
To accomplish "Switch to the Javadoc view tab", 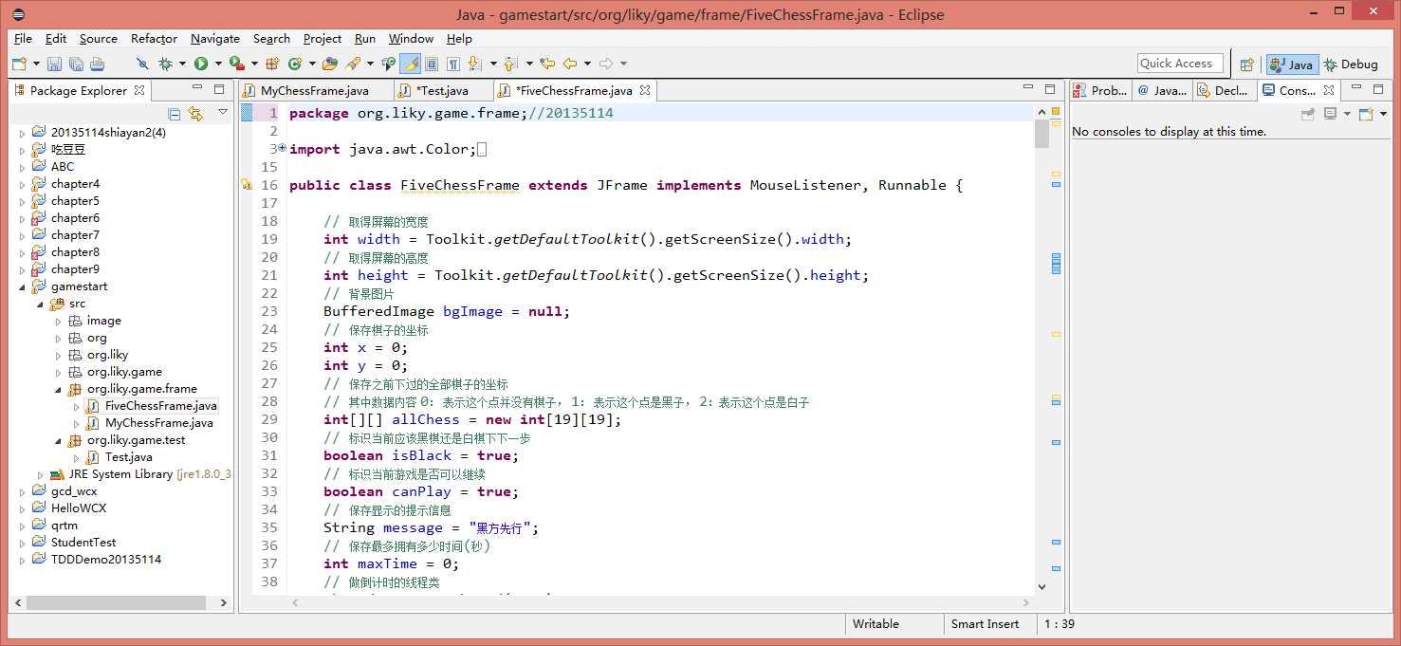I will click(x=1162, y=91).
